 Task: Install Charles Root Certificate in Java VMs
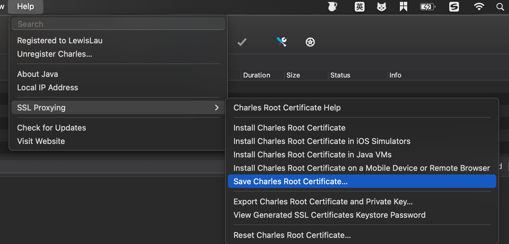362,155
